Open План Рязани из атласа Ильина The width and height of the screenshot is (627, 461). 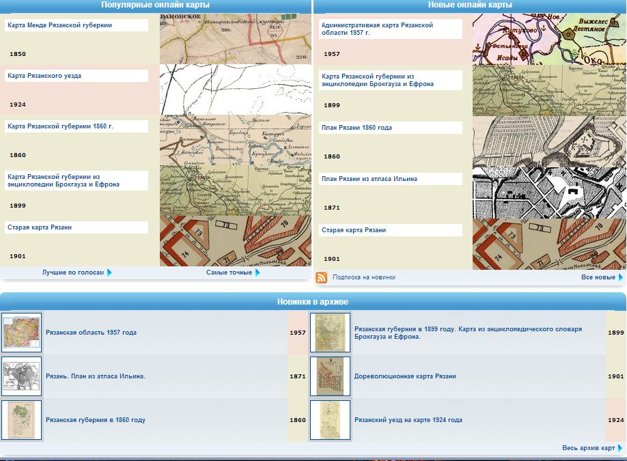370,179
